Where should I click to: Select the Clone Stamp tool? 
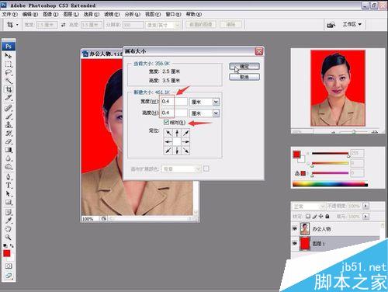(x=9, y=125)
